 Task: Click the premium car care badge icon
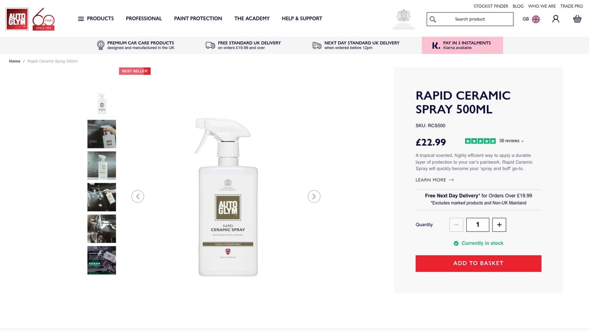101,44
